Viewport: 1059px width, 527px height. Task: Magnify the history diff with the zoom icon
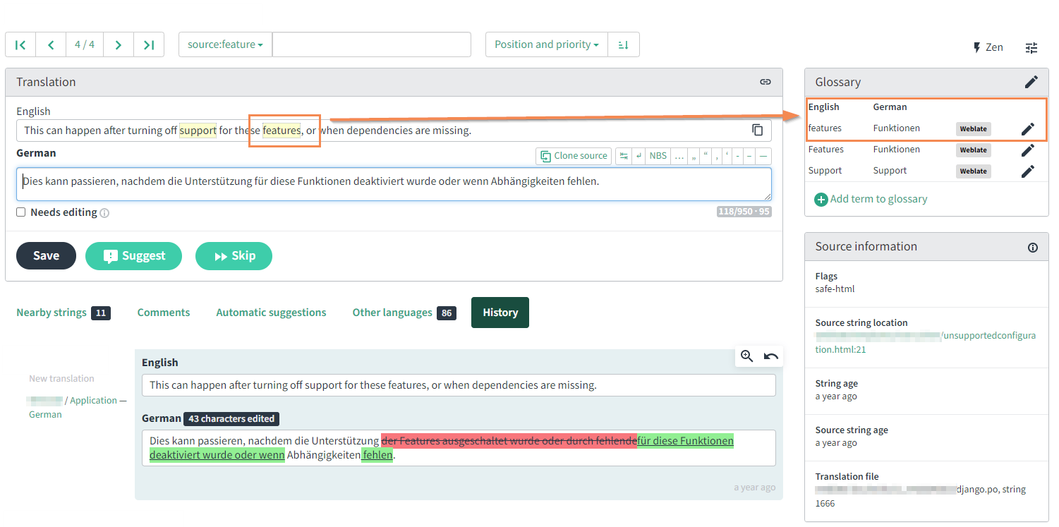point(747,356)
